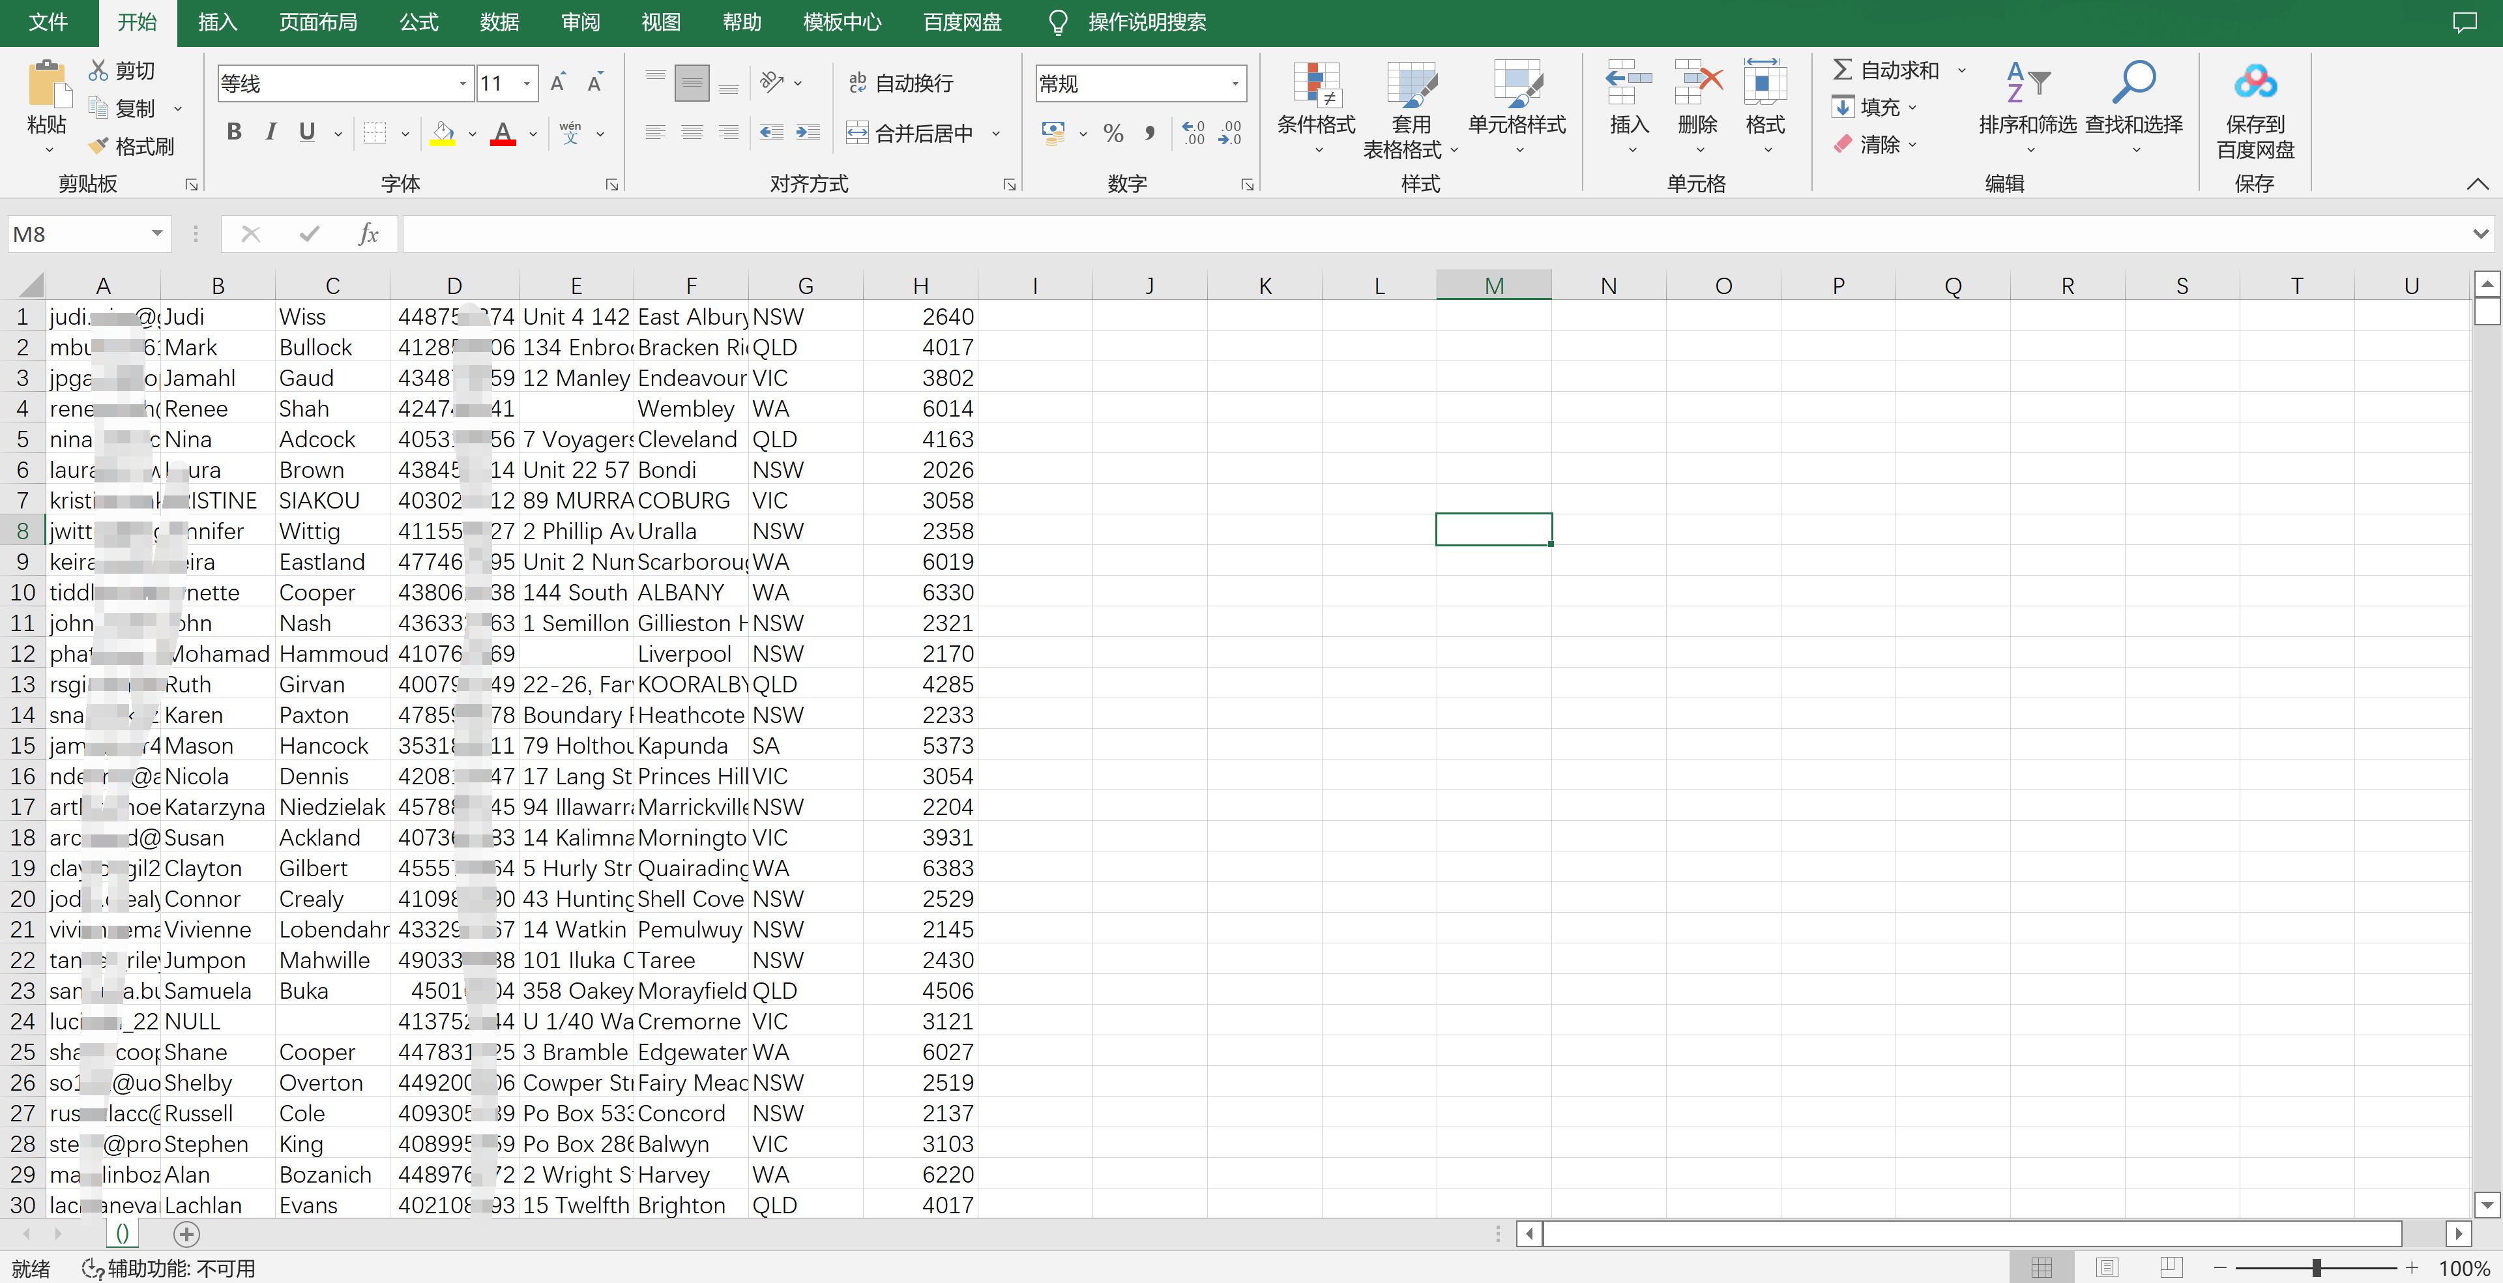Increase font size with larger A
2503x1283 pixels.
coord(558,83)
